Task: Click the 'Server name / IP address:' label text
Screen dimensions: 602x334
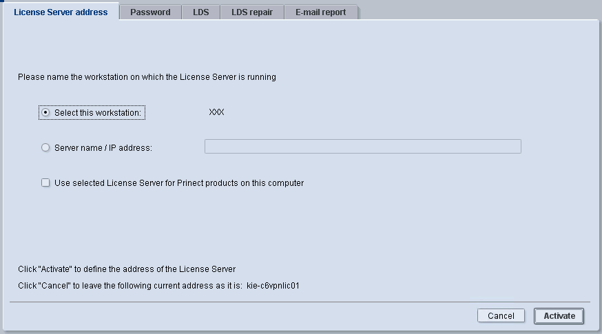Action: (103, 147)
